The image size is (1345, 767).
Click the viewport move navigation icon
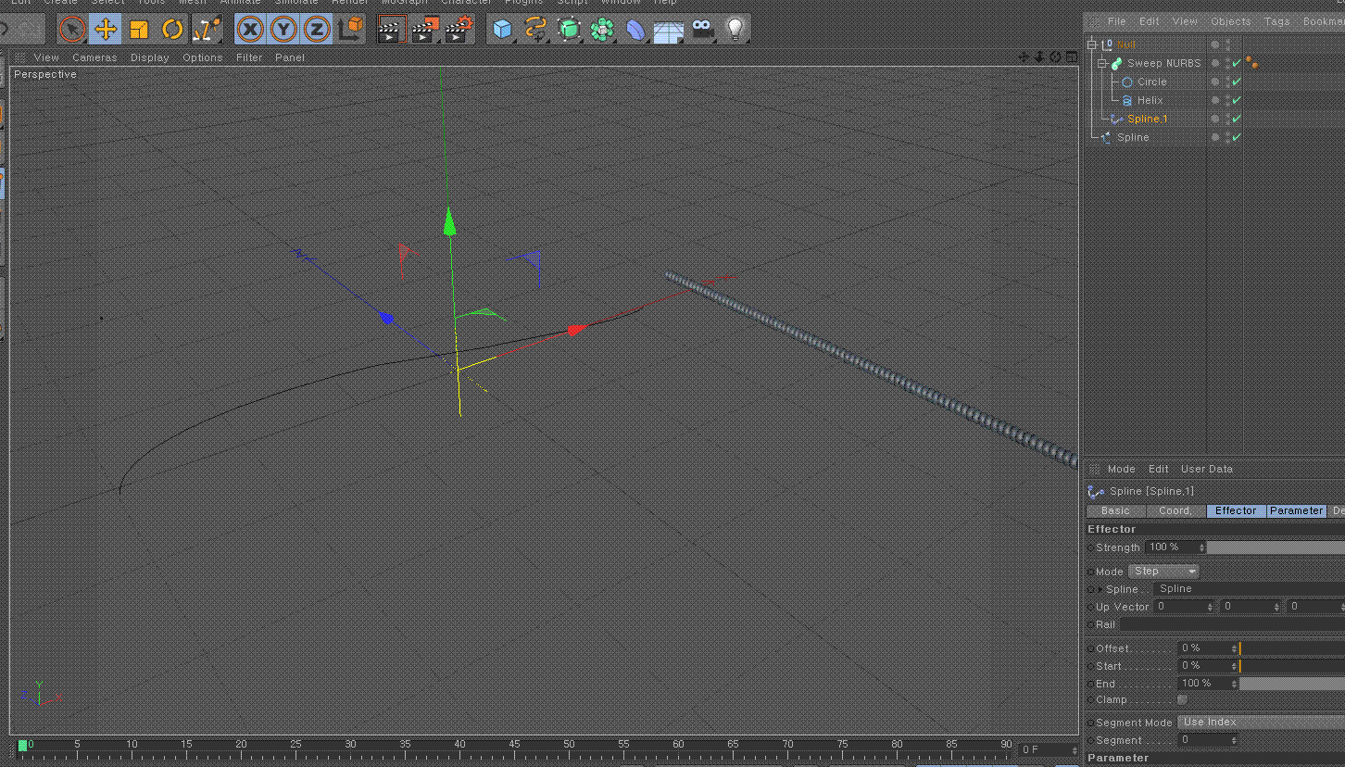[1024, 57]
